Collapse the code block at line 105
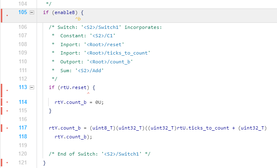 32,12
